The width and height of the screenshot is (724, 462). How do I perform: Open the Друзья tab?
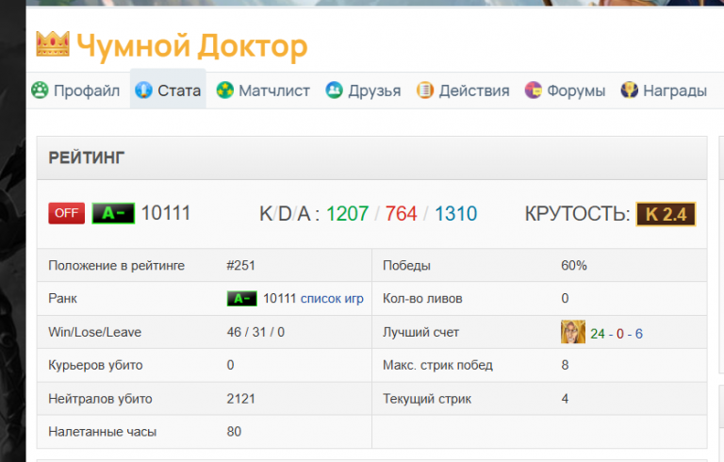[x=363, y=91]
